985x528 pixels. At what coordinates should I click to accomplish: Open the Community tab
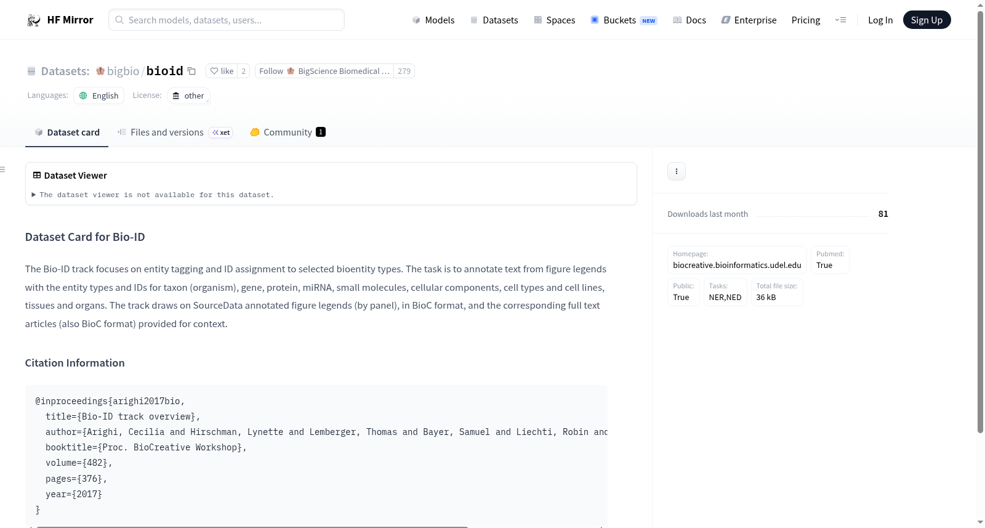click(x=287, y=132)
